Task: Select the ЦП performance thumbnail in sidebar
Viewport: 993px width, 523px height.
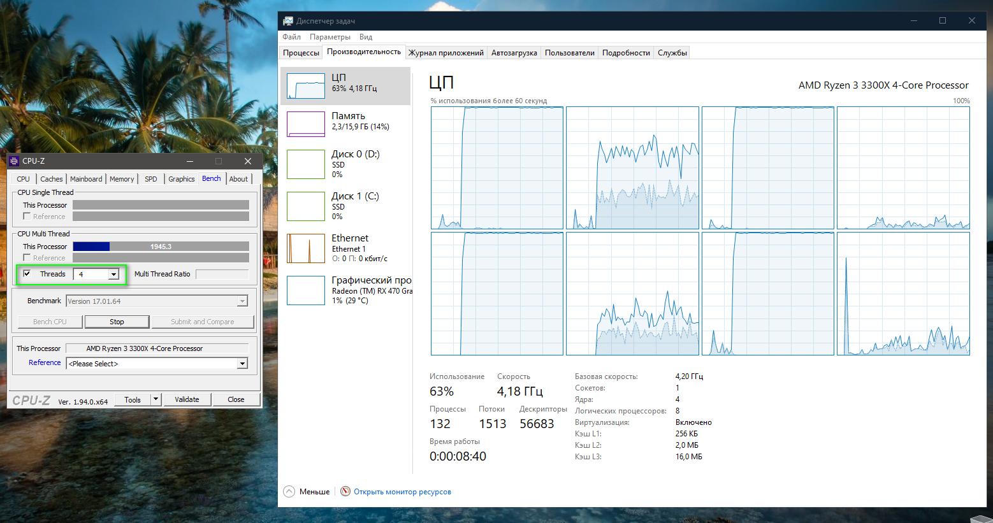Action: [x=306, y=85]
